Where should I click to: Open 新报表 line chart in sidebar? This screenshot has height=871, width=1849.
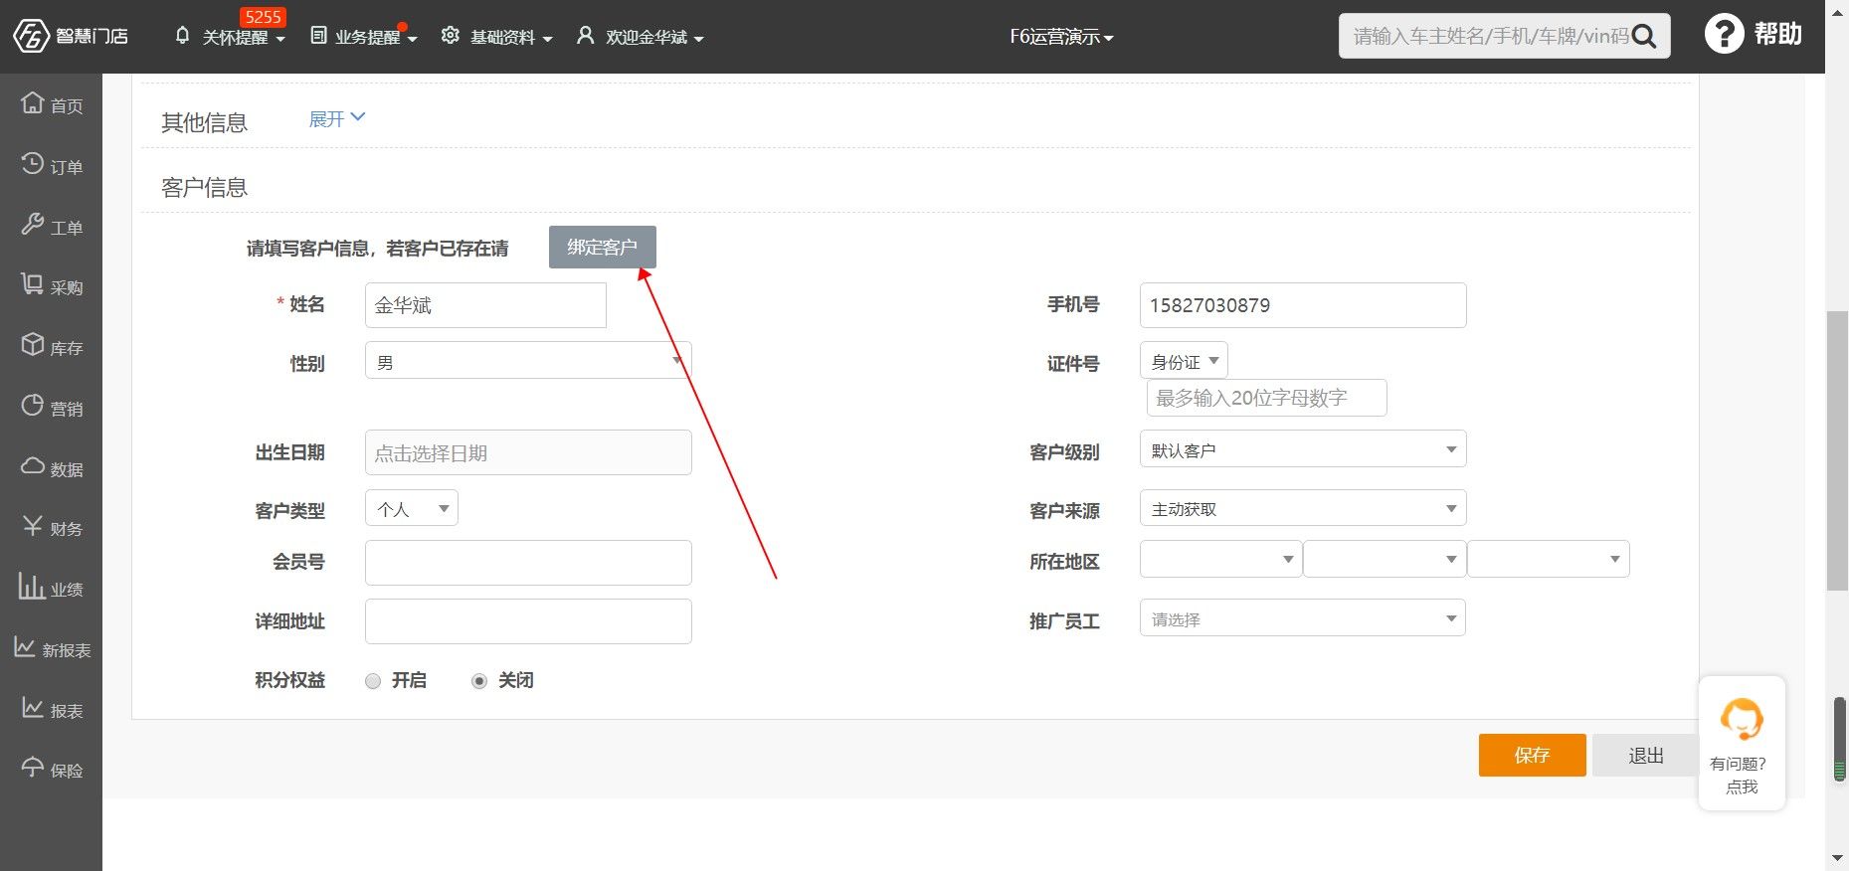[25, 647]
